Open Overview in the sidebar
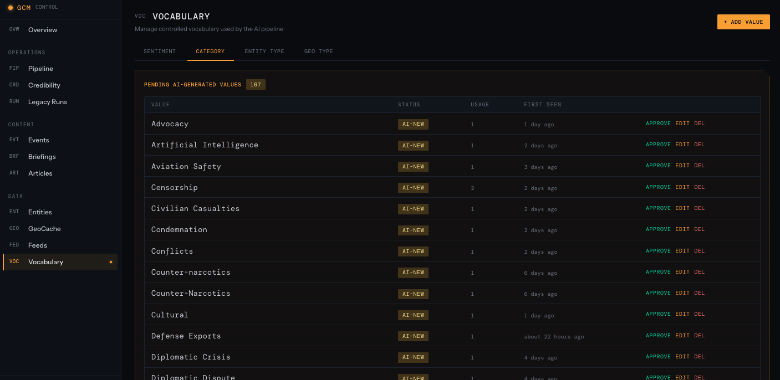 [43, 30]
